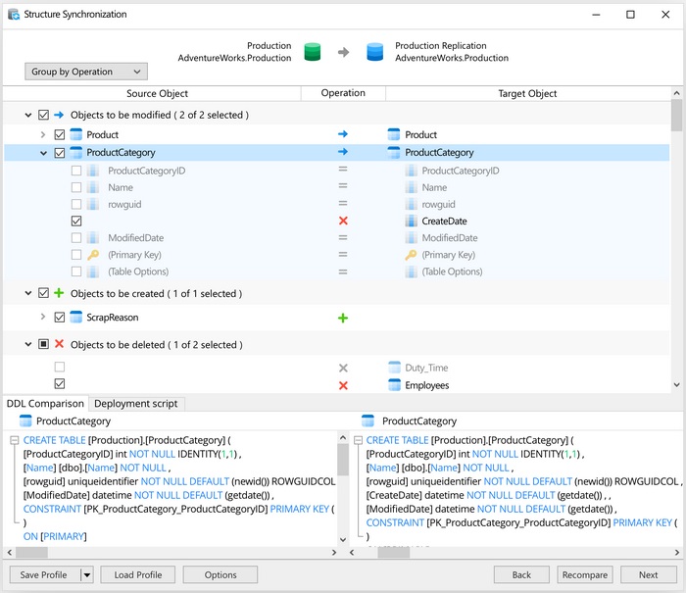Click the gray arrow between the two databases

(x=343, y=52)
